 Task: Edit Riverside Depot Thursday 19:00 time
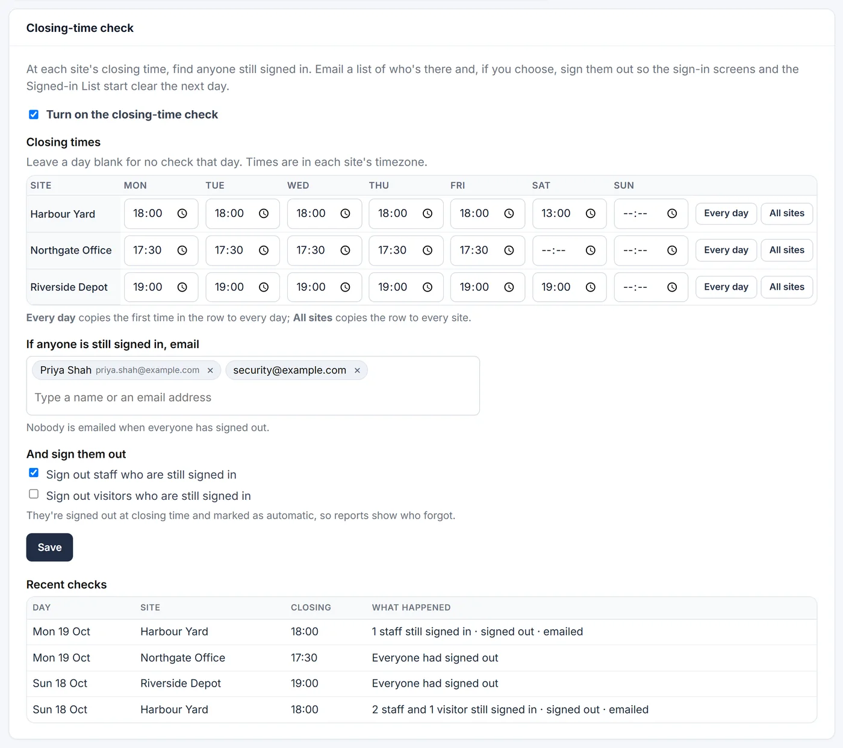[406, 287]
